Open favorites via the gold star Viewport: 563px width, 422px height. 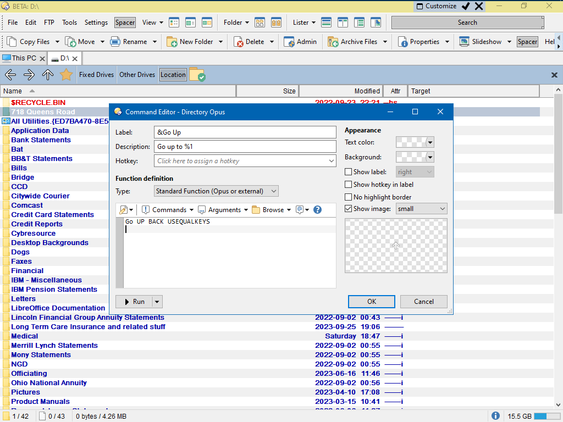coord(66,75)
